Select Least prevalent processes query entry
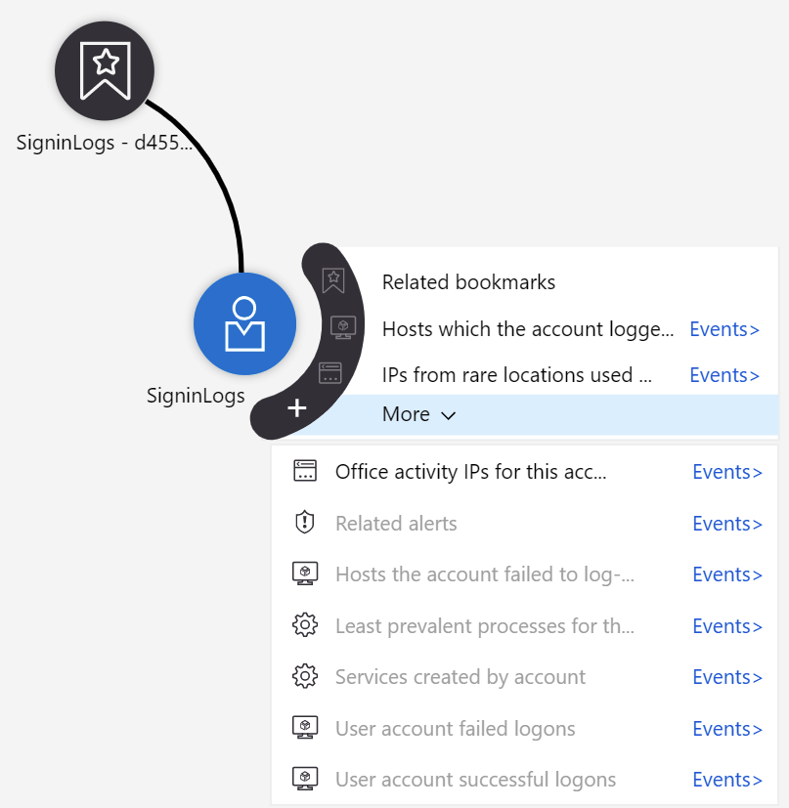This screenshot has height=808, width=789. tap(485, 626)
